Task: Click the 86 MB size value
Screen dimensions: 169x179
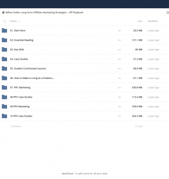Action: [x=139, y=49]
